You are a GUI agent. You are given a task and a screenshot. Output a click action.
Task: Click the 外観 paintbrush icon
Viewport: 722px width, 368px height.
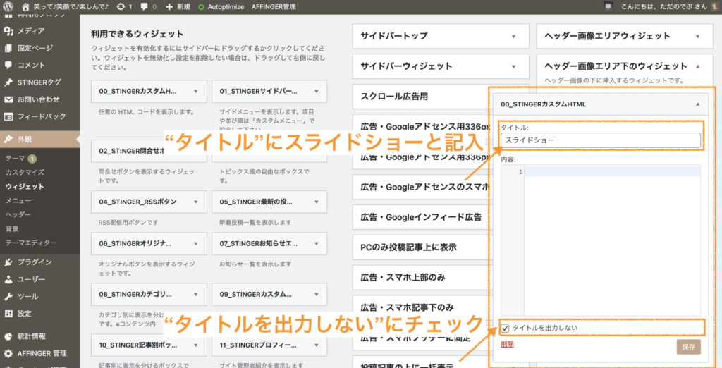(x=8, y=139)
